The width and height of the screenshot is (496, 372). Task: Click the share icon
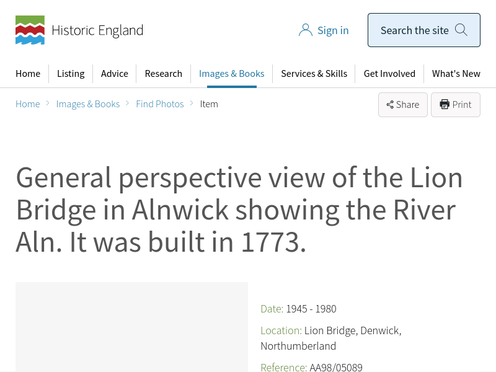390,105
